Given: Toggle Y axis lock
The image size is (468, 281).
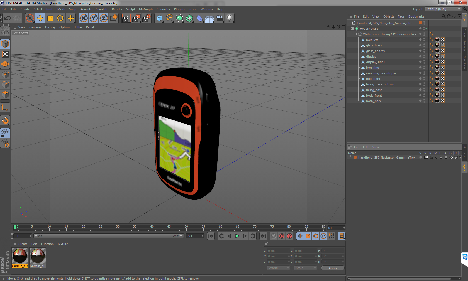Looking at the screenshot, I should (x=94, y=18).
